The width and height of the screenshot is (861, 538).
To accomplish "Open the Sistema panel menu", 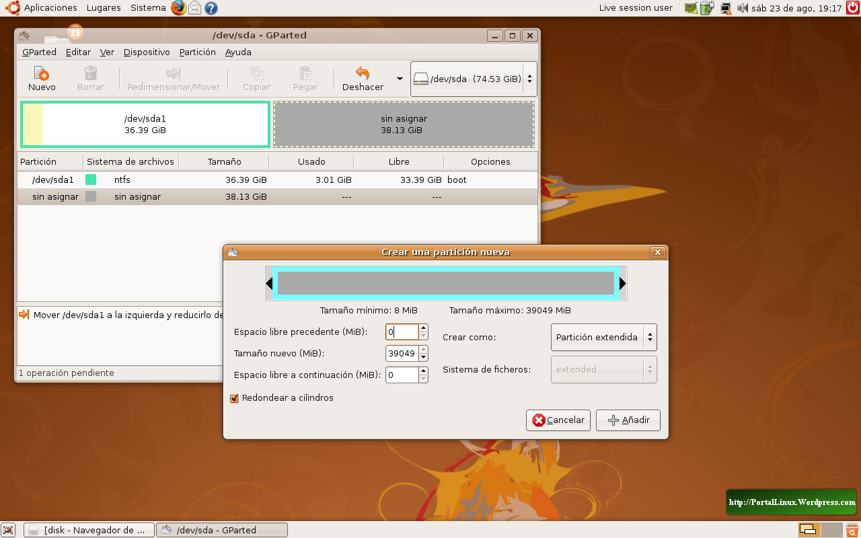I will coord(148,8).
